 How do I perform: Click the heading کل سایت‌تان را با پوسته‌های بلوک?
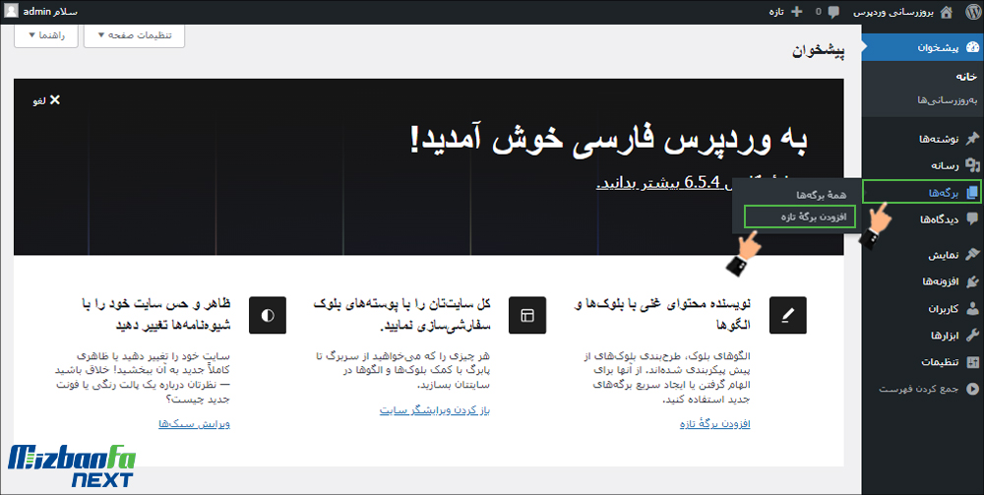pos(401,315)
